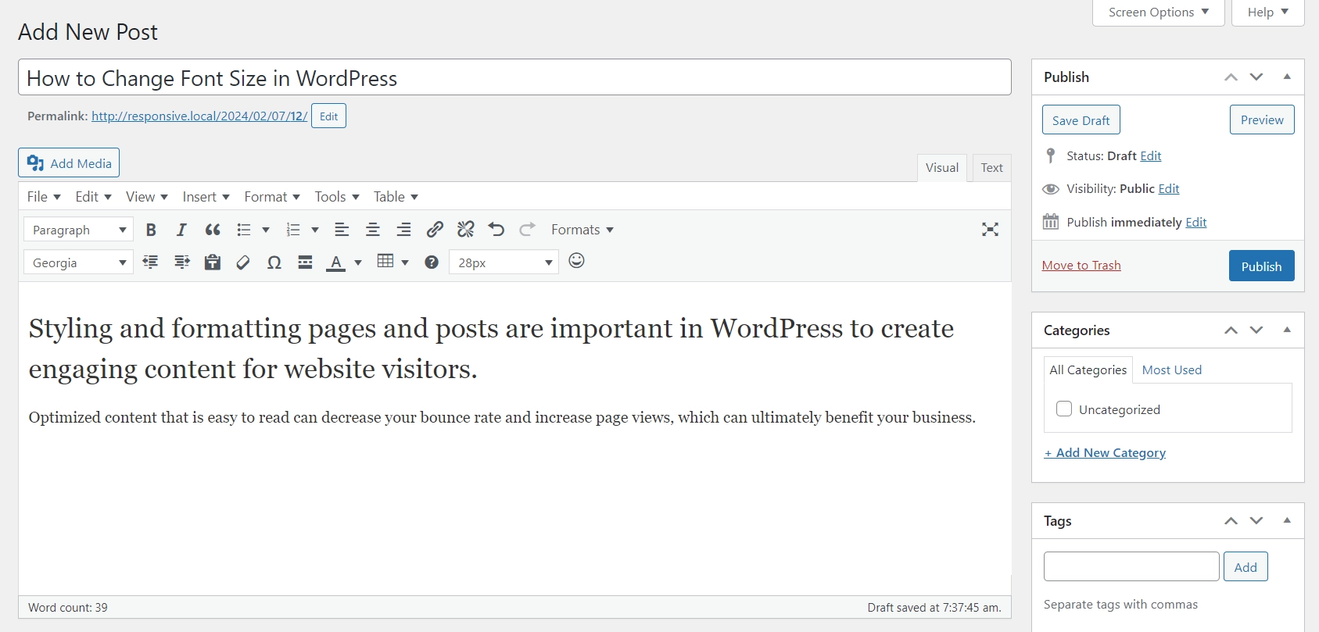
Task: Insert a table using the table icon
Action: click(x=385, y=262)
